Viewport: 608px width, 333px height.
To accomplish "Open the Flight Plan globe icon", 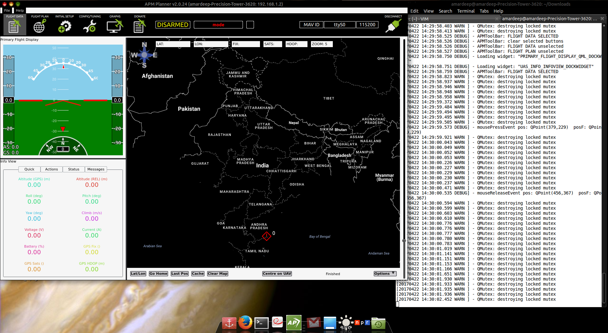I will 40,26.
